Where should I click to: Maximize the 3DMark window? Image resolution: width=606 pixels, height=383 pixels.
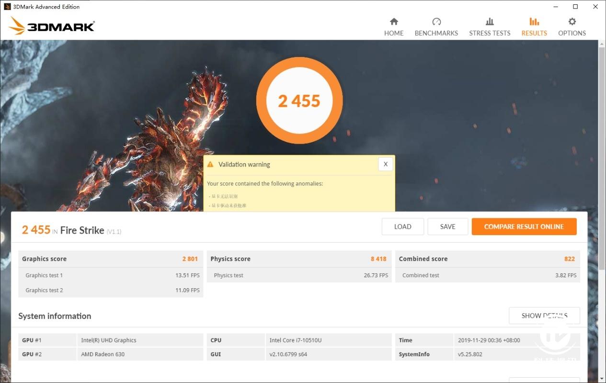click(575, 7)
